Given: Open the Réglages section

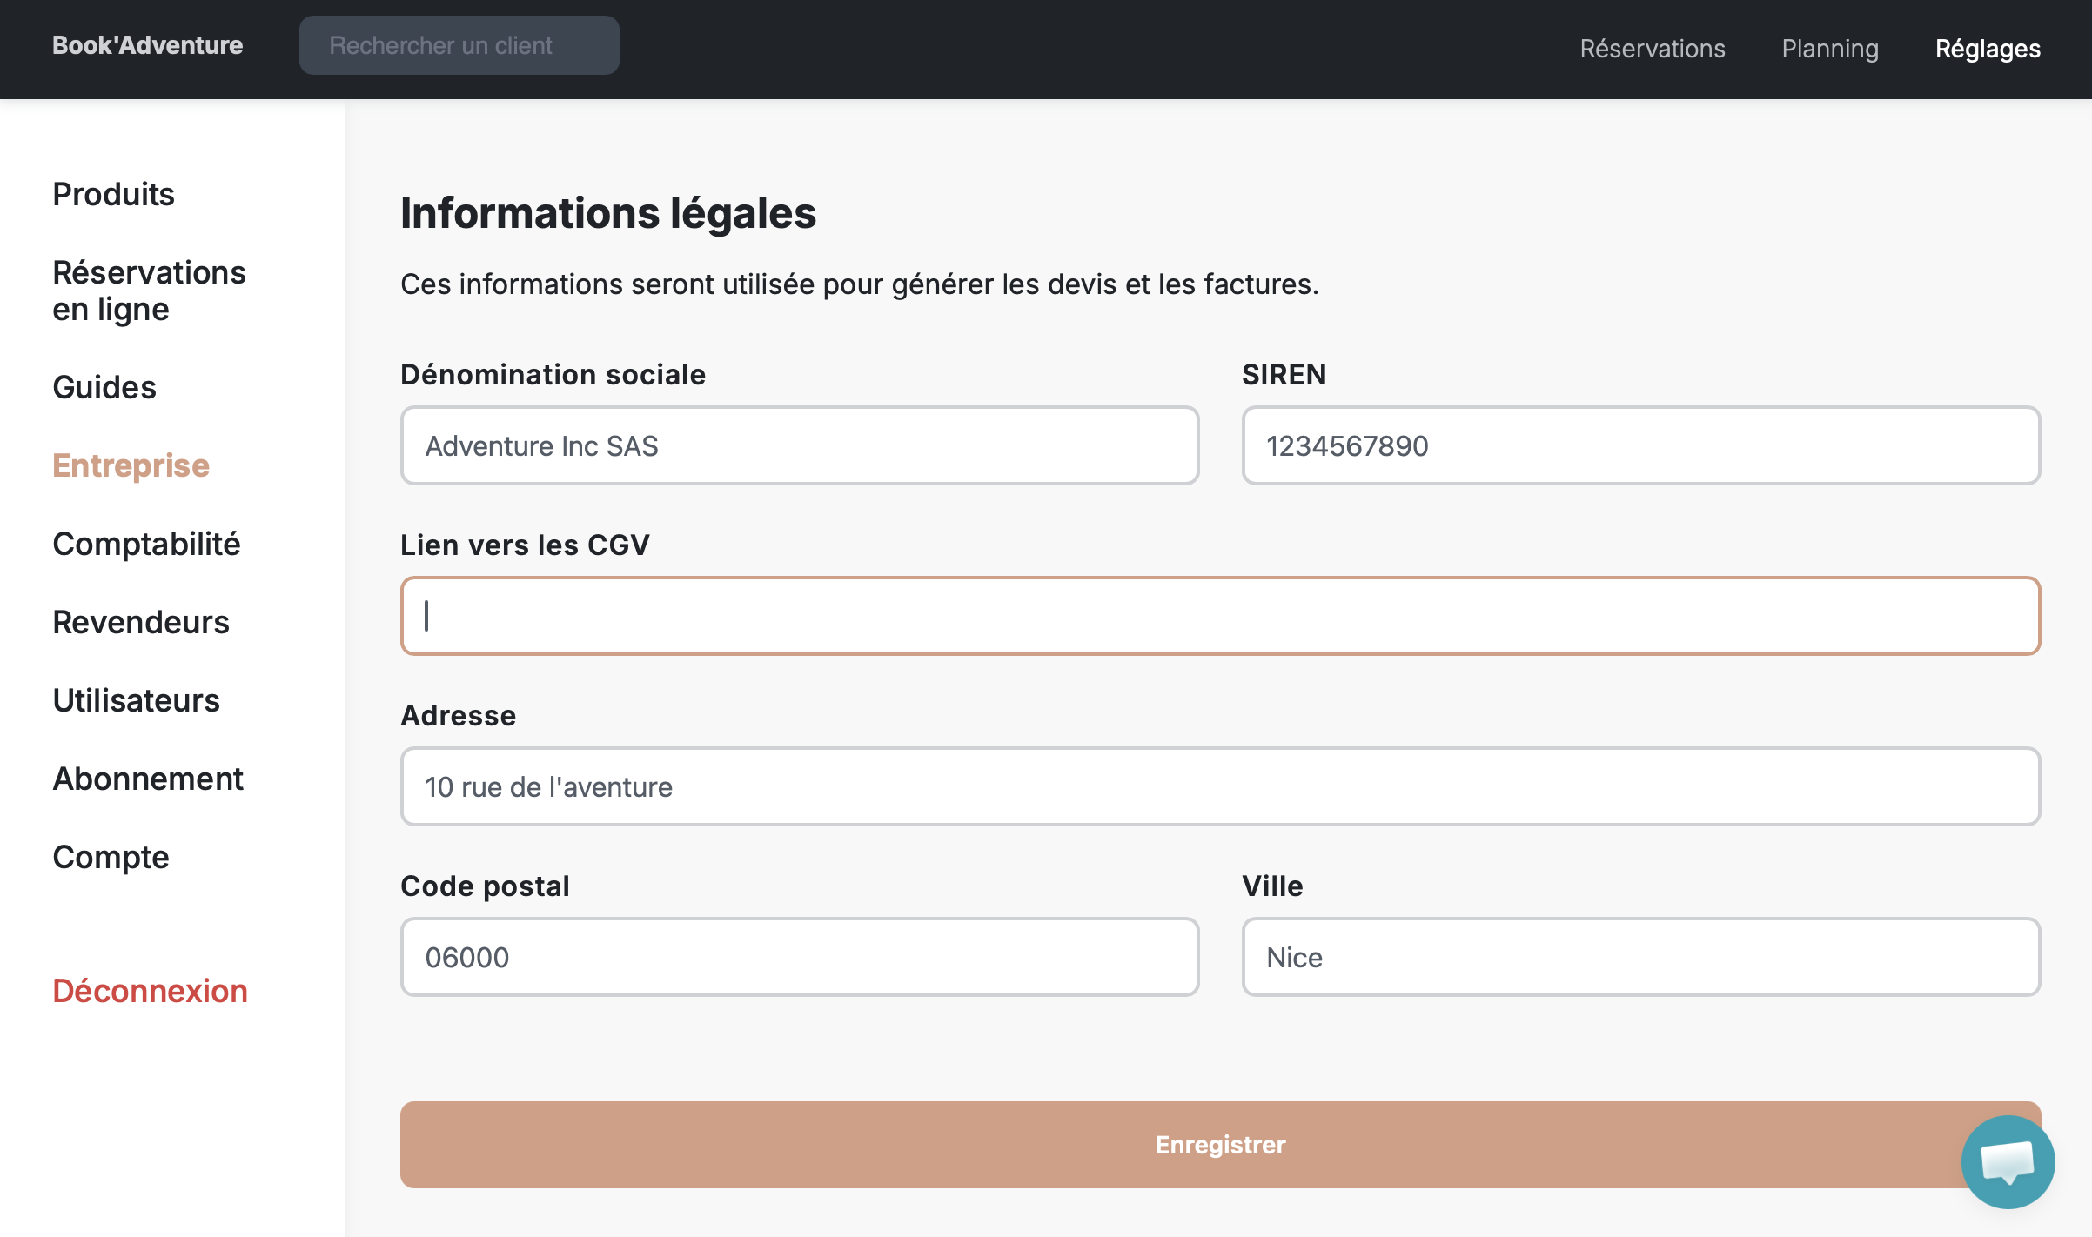Looking at the screenshot, I should [1987, 49].
